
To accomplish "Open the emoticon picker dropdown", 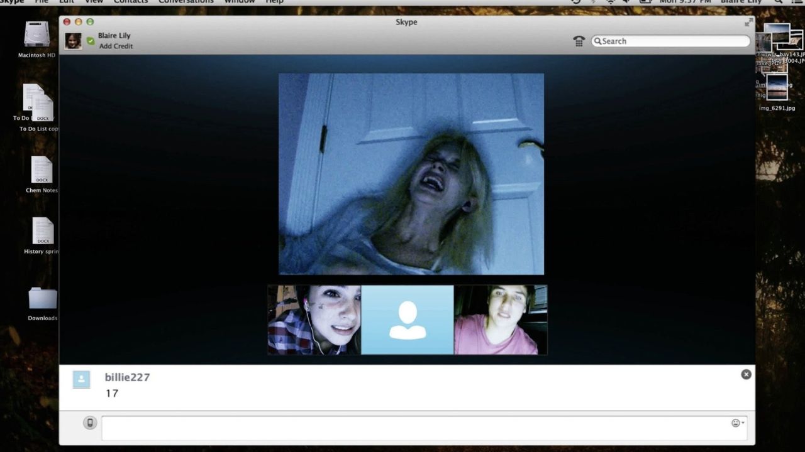I will (738, 423).
